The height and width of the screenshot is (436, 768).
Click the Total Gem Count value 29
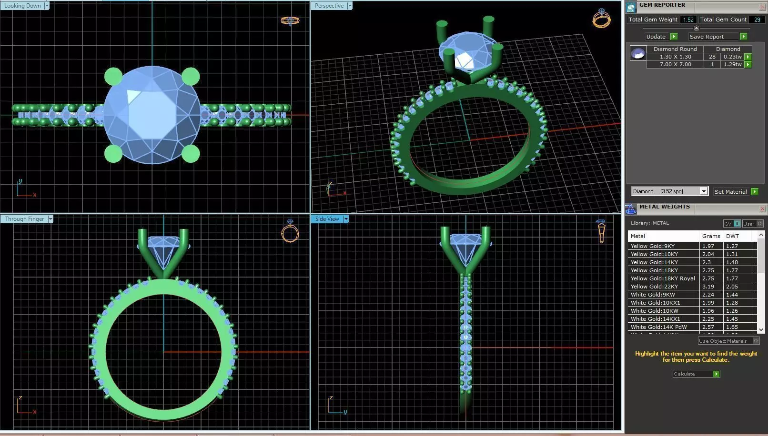(757, 20)
